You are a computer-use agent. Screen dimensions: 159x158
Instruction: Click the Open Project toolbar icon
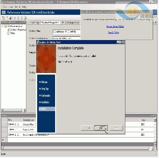click(7, 18)
